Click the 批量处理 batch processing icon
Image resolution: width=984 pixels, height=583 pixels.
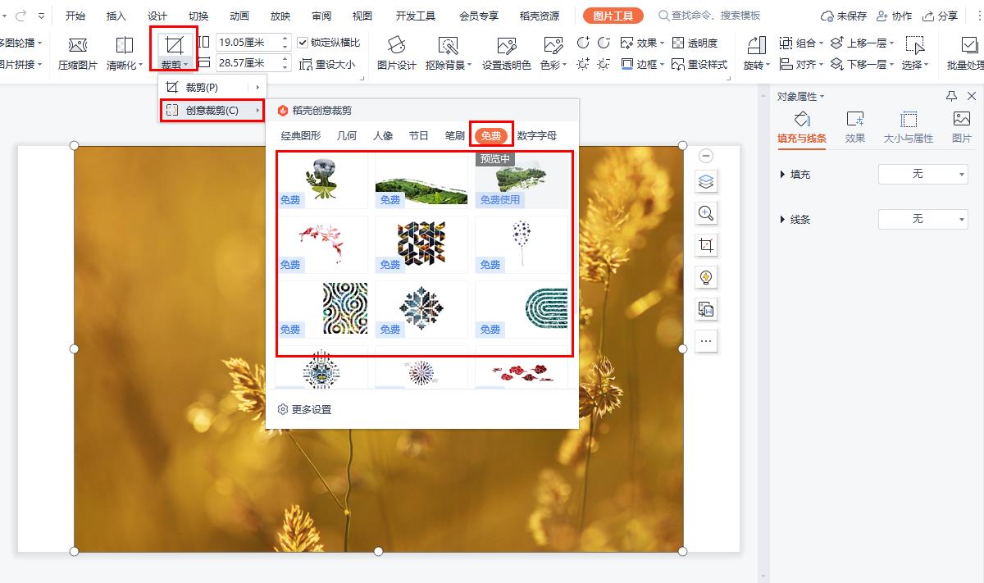[971, 46]
